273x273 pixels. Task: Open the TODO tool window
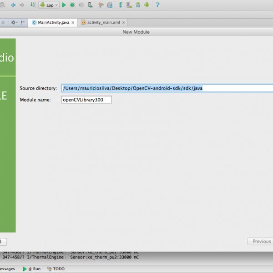pos(56,269)
